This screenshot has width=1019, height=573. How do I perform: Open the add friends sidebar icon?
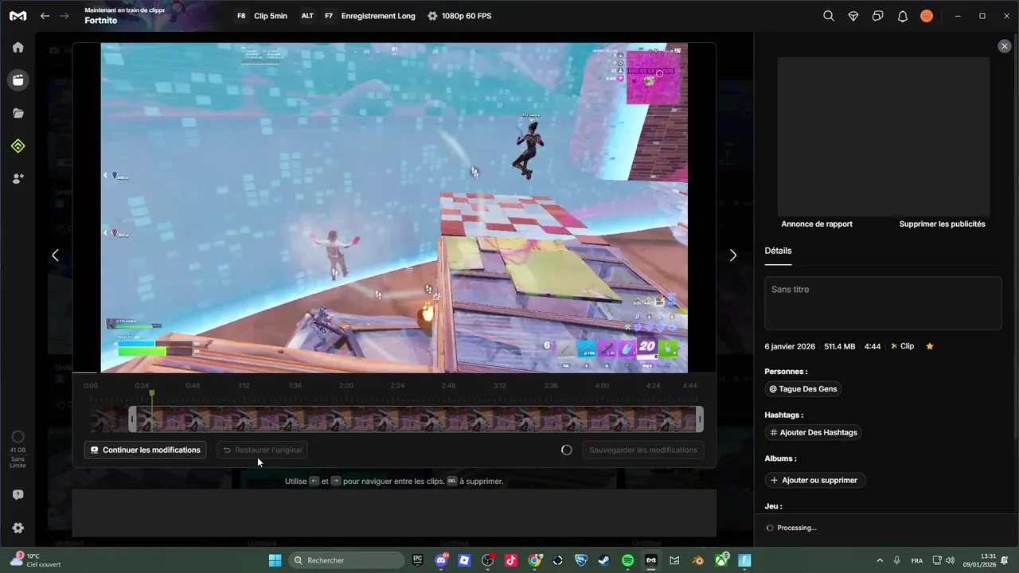coord(18,178)
